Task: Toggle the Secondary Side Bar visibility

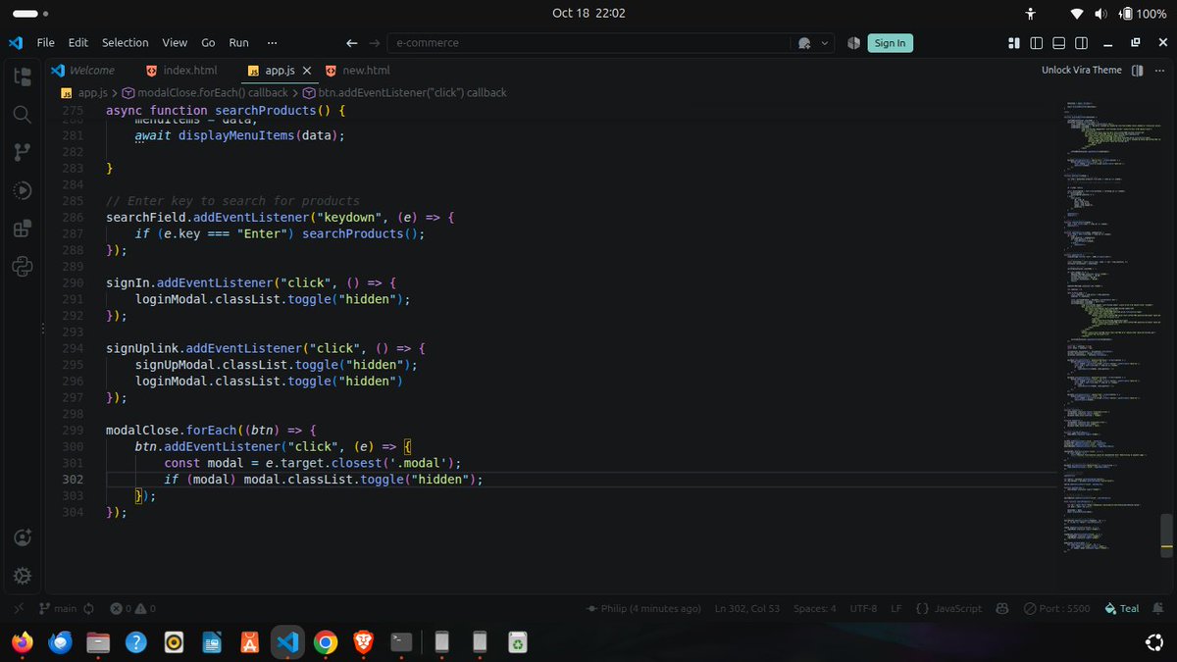Action: [1082, 43]
